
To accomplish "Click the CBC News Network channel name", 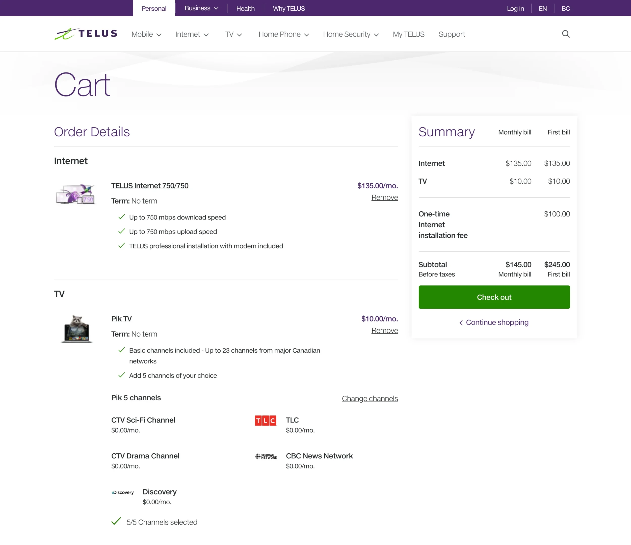I will point(319,456).
